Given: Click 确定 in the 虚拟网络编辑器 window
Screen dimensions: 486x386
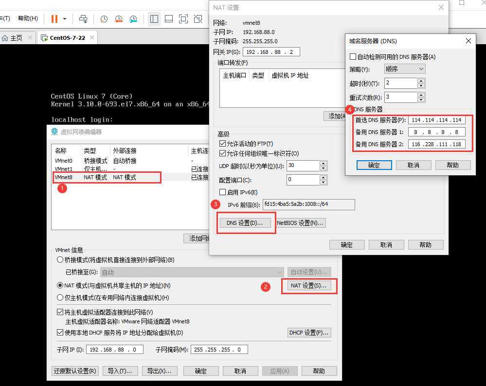Looking at the screenshot, I should click(201, 371).
